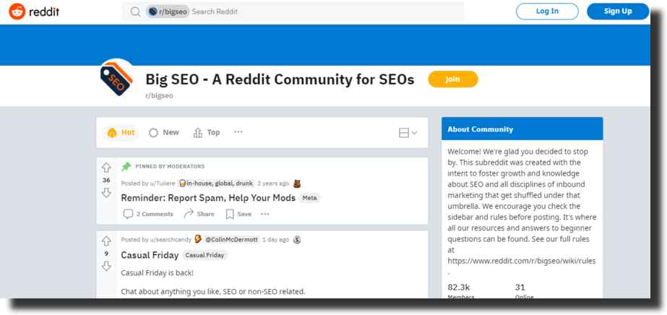Viewport: 667px width, 315px height.
Task: Open more sorting options ellipsis
Action: [x=238, y=131]
